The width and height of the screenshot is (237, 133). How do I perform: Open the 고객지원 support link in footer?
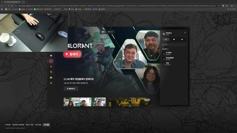click(x=8, y=125)
